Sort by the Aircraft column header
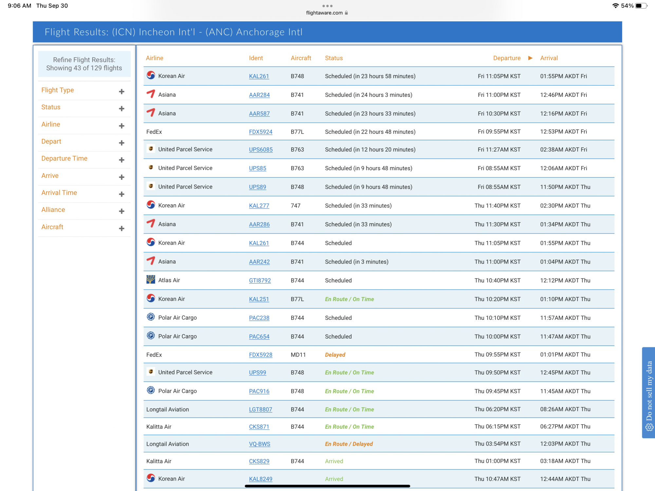Image resolution: width=655 pixels, height=491 pixels. [301, 58]
